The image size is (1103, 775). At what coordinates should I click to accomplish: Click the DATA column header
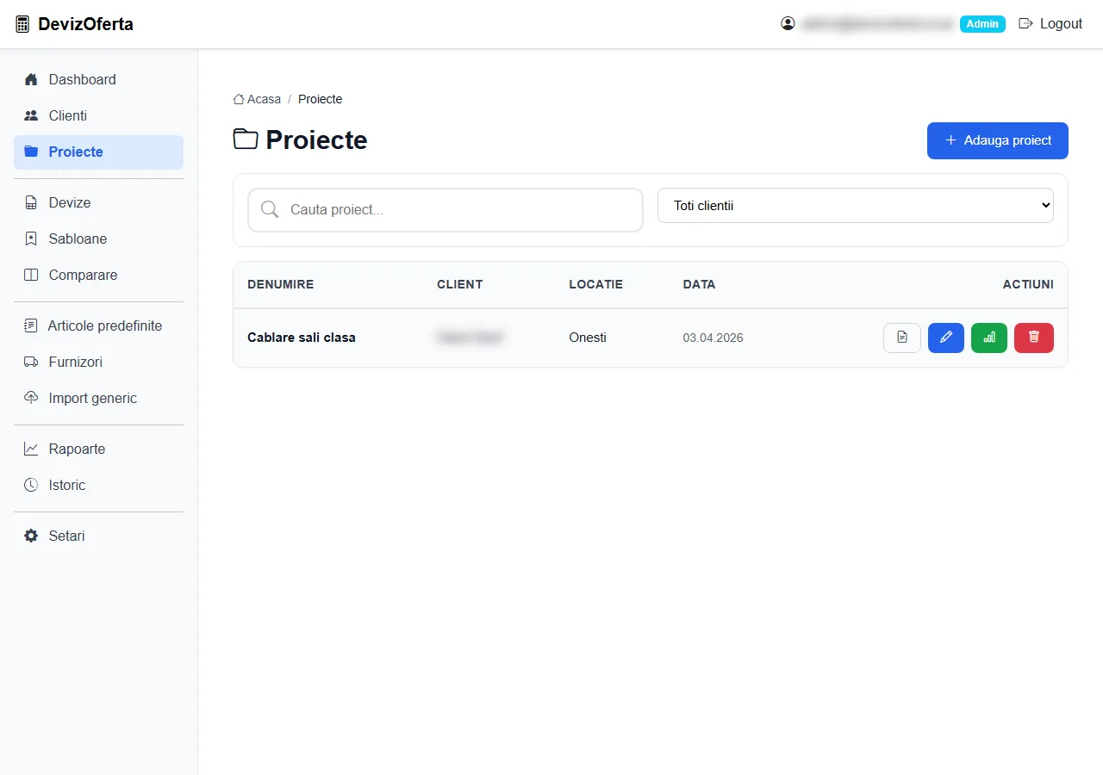point(700,284)
